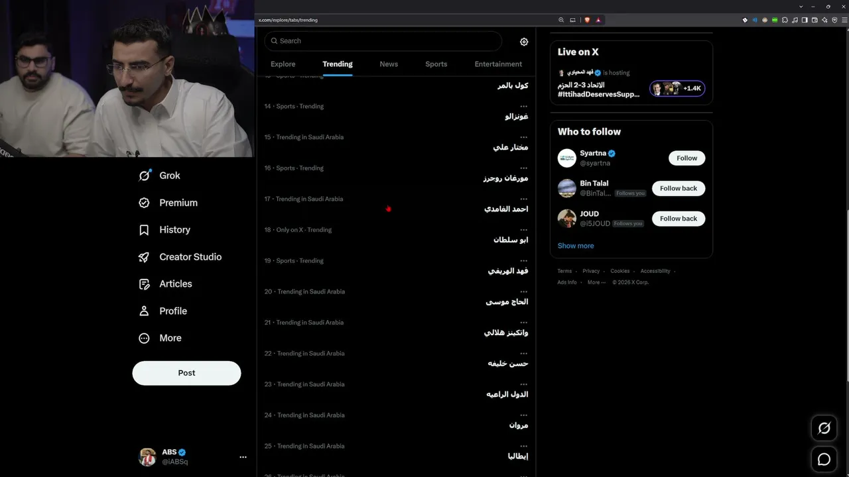Viewport: 849px width, 477px height.
Task: Open the Leo AI sparkle icon
Action: (x=824, y=21)
